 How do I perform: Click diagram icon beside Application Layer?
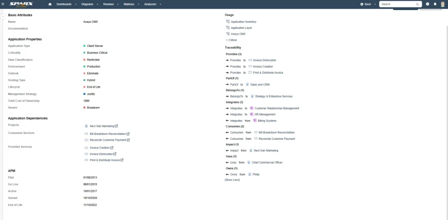point(227,28)
